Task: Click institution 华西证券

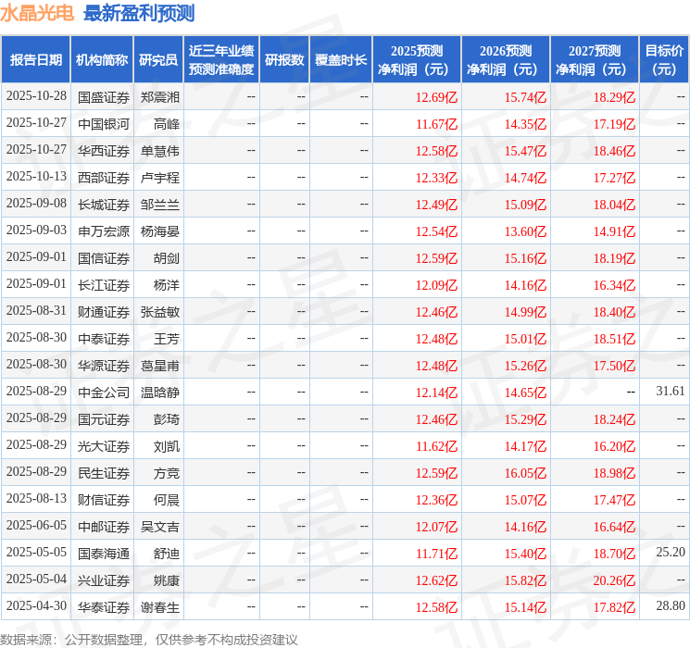Action: (104, 151)
